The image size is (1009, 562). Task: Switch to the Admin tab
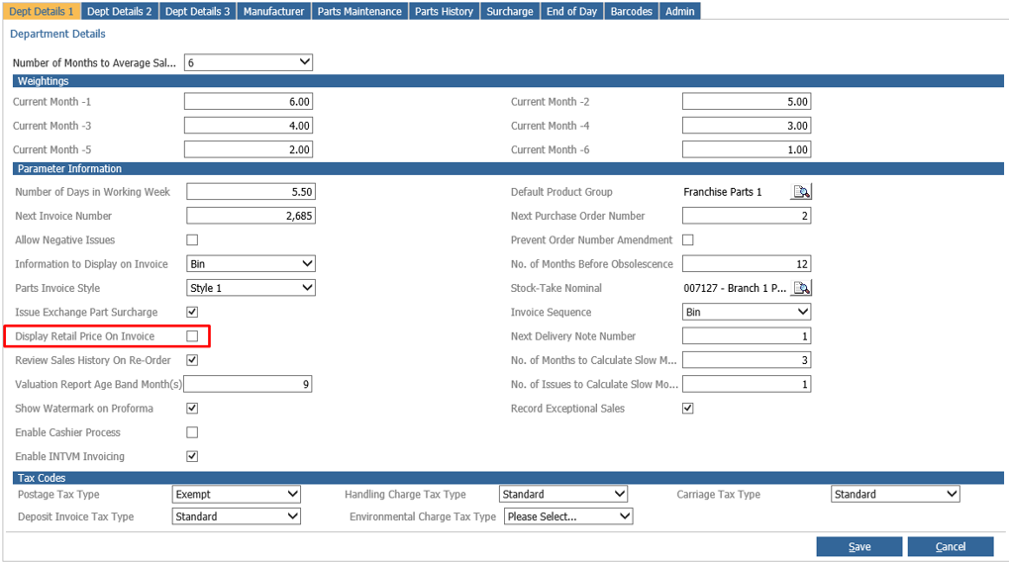point(680,11)
